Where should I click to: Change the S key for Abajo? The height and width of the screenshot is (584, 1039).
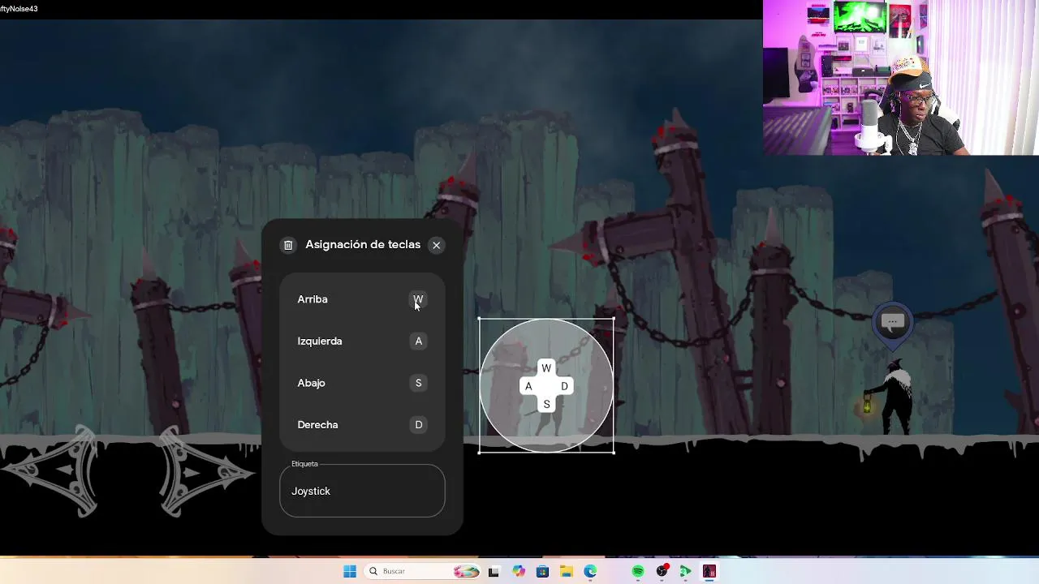pos(418,383)
